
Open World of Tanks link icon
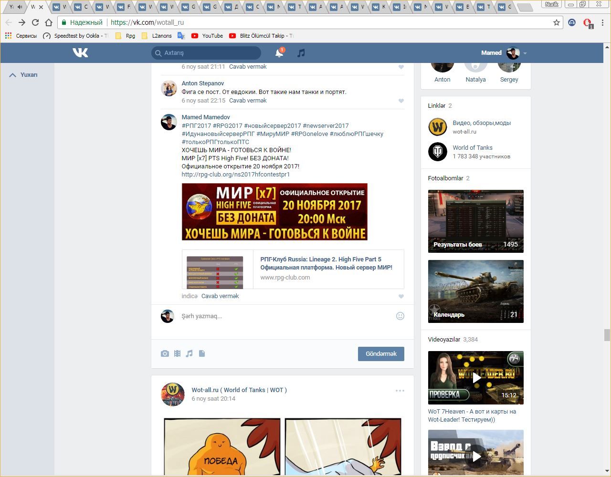pyautogui.click(x=437, y=152)
